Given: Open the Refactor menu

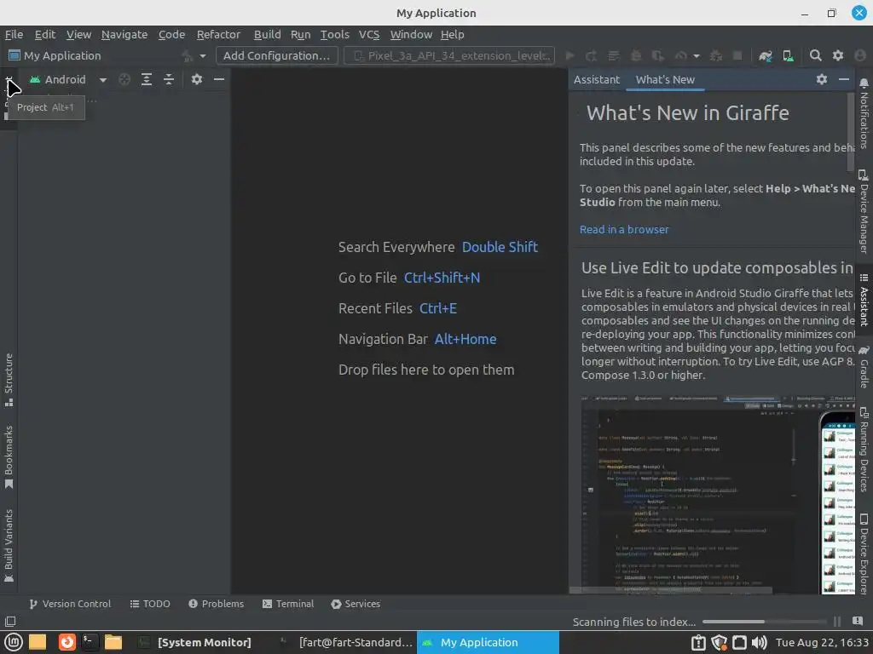Looking at the screenshot, I should pos(218,34).
